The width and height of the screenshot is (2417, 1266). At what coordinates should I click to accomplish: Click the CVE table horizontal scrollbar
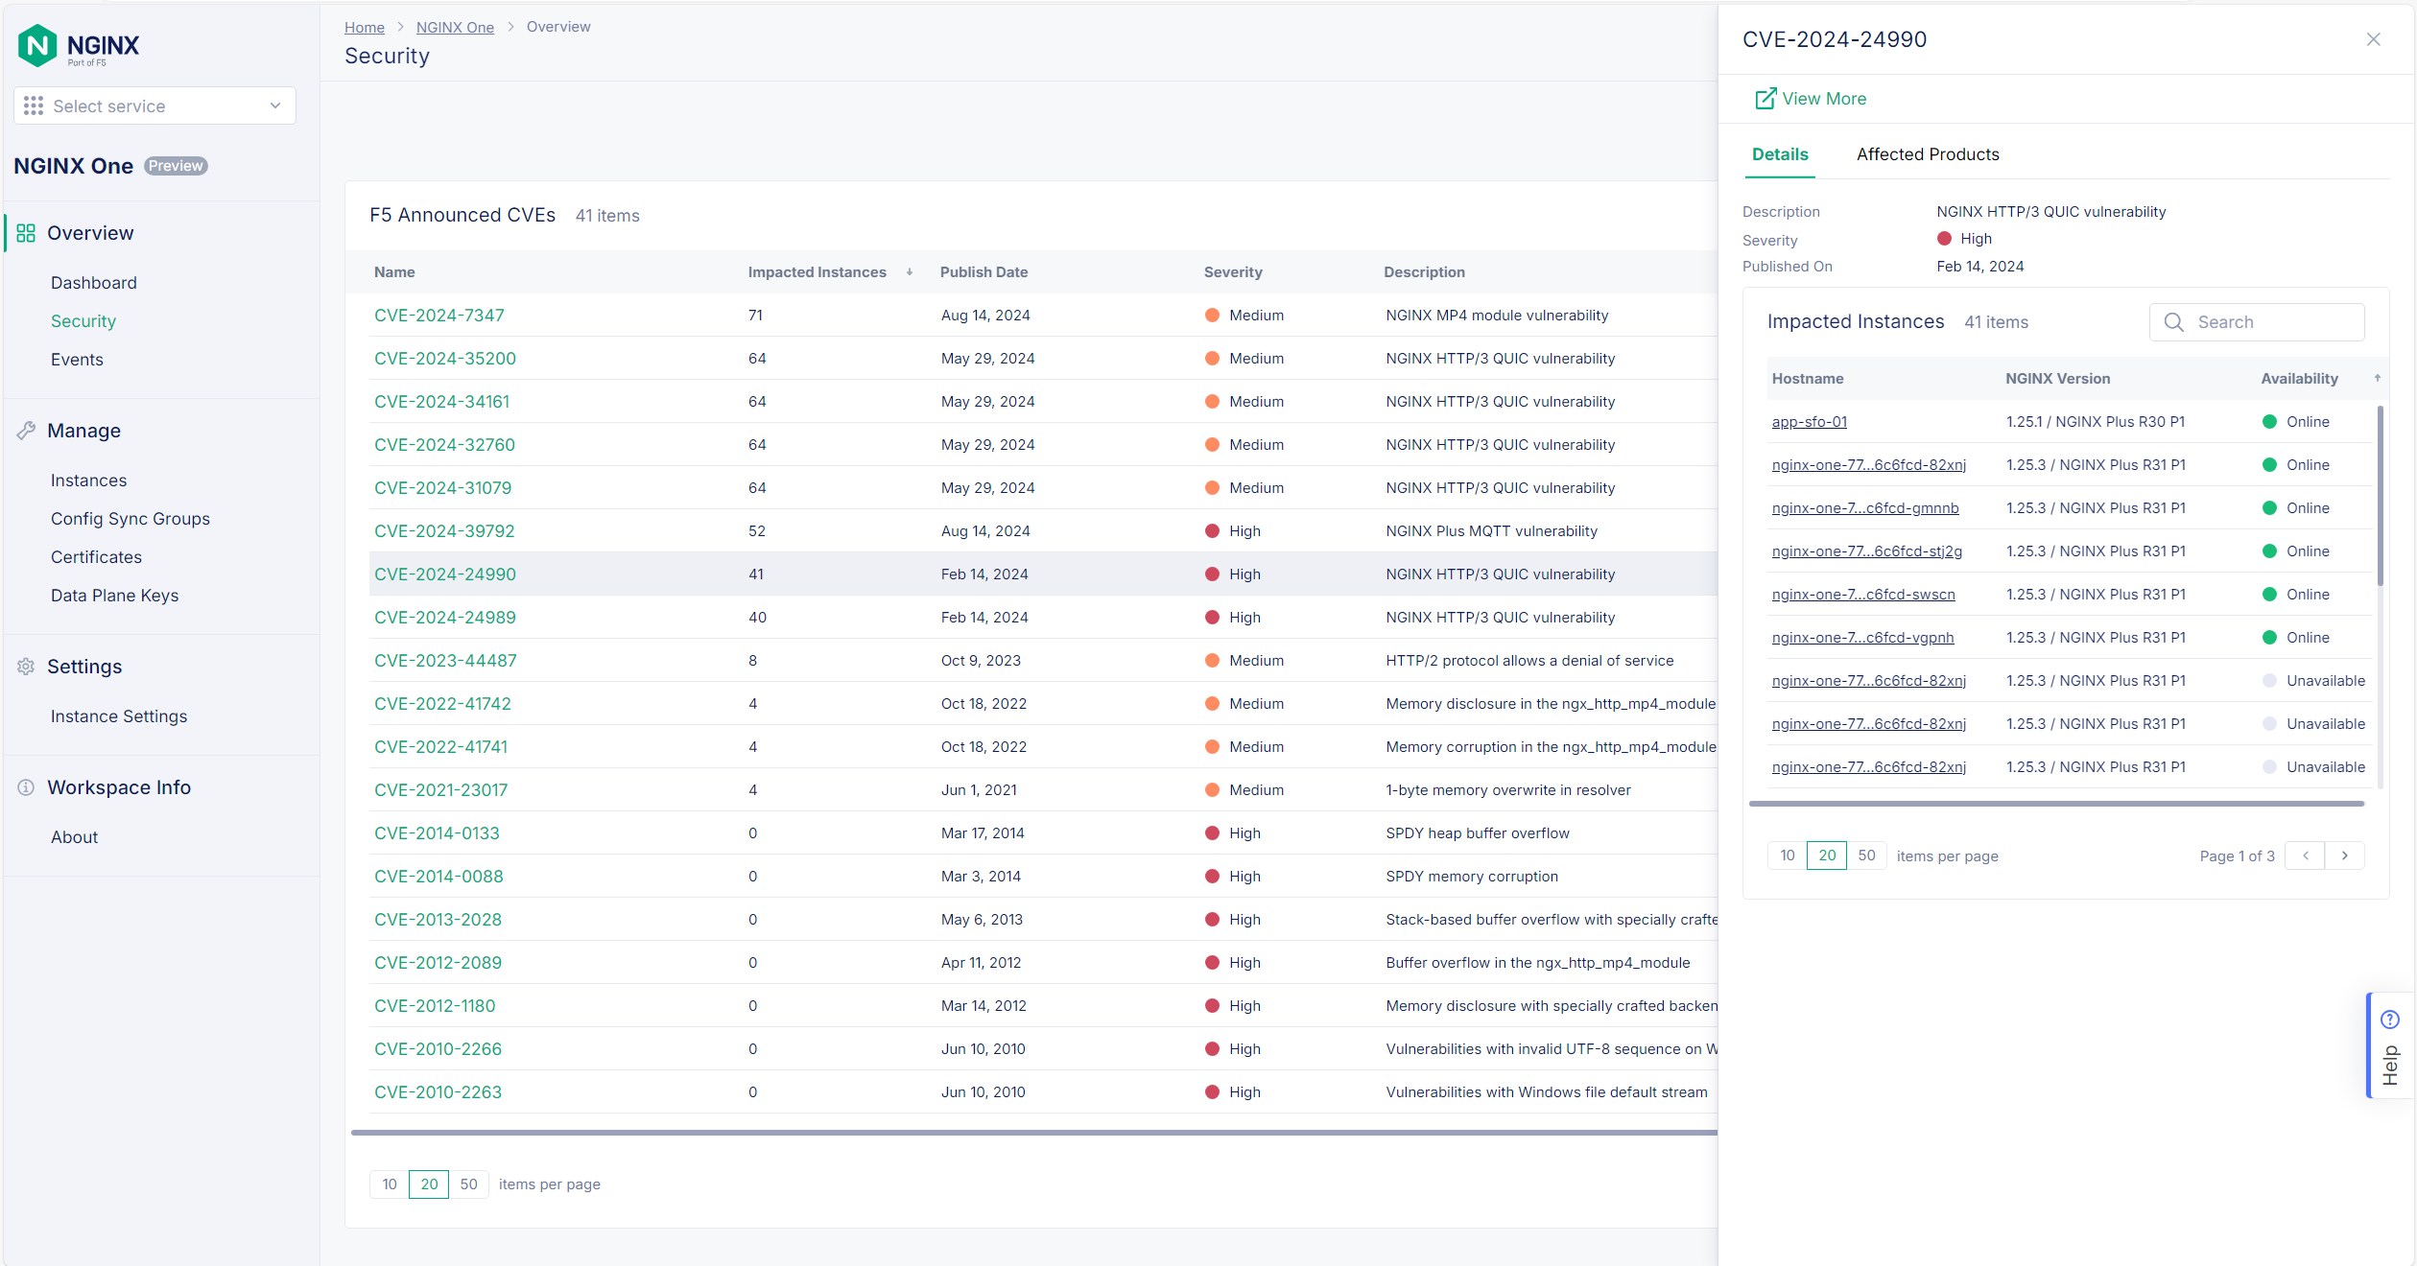coord(1034,1133)
